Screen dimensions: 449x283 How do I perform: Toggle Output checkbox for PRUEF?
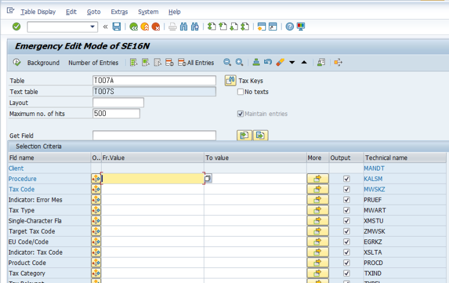(x=347, y=200)
